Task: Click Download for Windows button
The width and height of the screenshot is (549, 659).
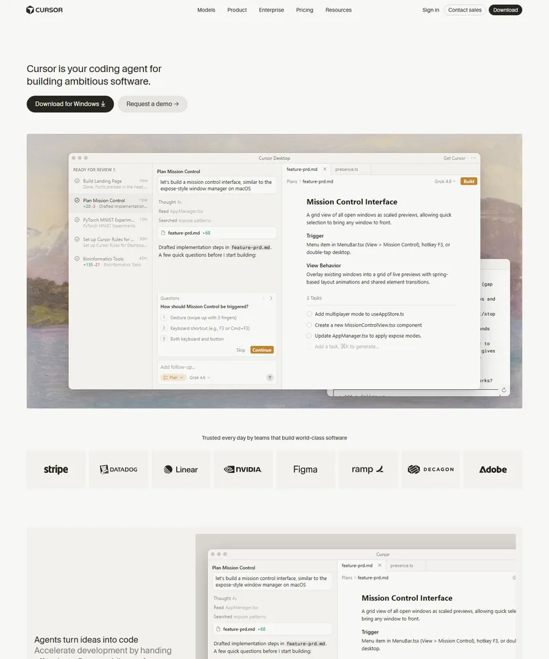Action: [70, 104]
